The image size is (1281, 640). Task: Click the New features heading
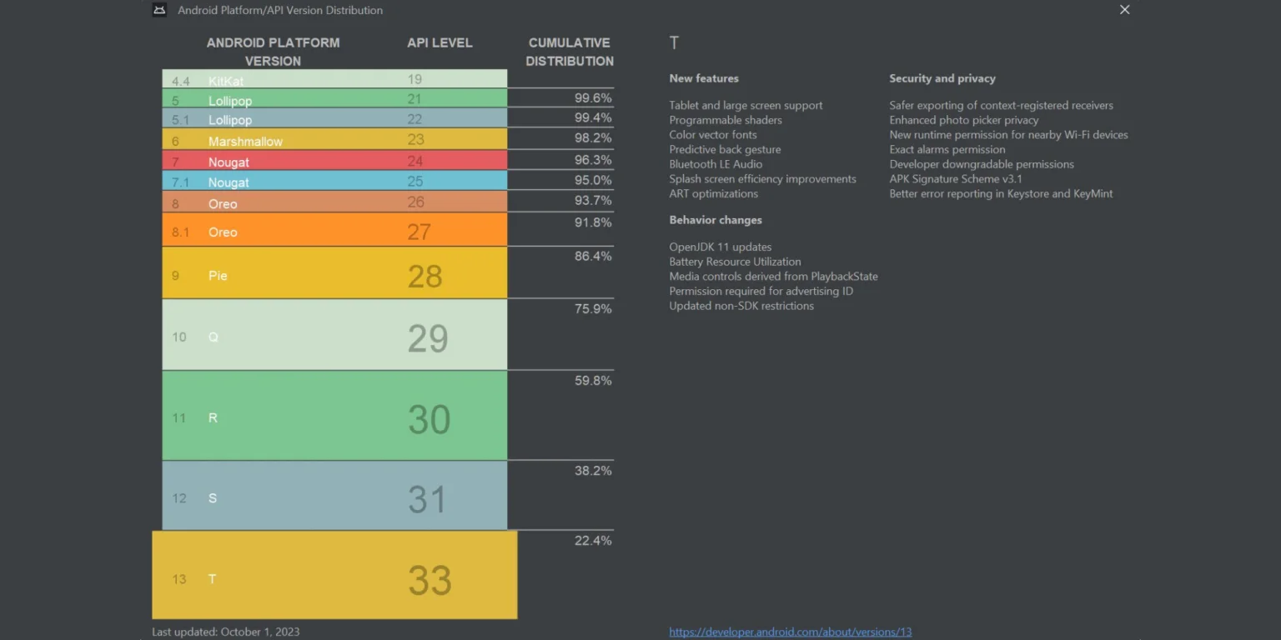(x=704, y=78)
